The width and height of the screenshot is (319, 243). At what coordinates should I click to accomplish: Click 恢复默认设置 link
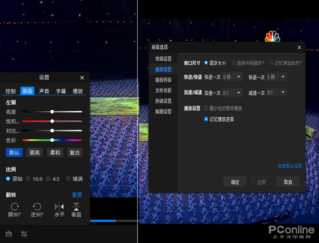[x=290, y=166]
